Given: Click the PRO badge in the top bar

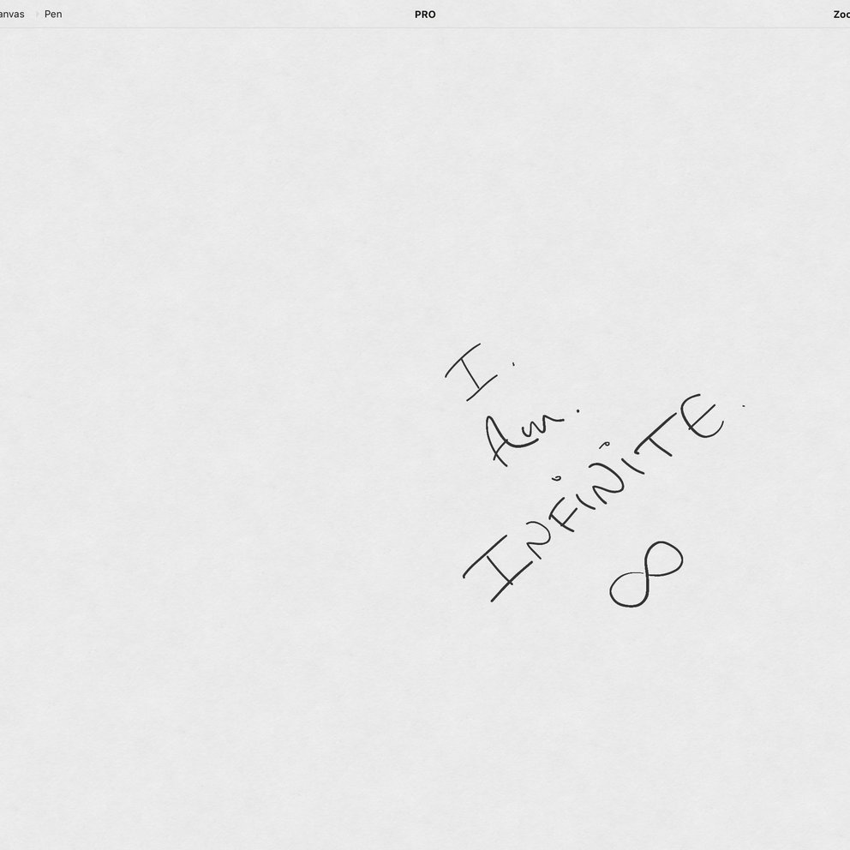Looking at the screenshot, I should [x=425, y=15].
